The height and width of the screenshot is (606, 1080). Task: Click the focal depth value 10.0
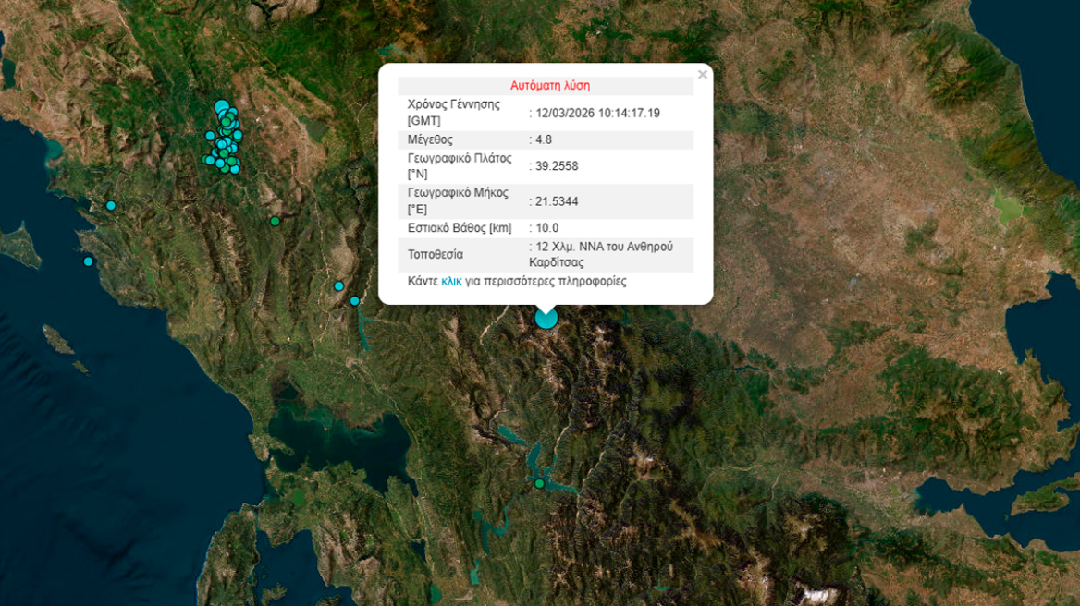[x=546, y=227]
